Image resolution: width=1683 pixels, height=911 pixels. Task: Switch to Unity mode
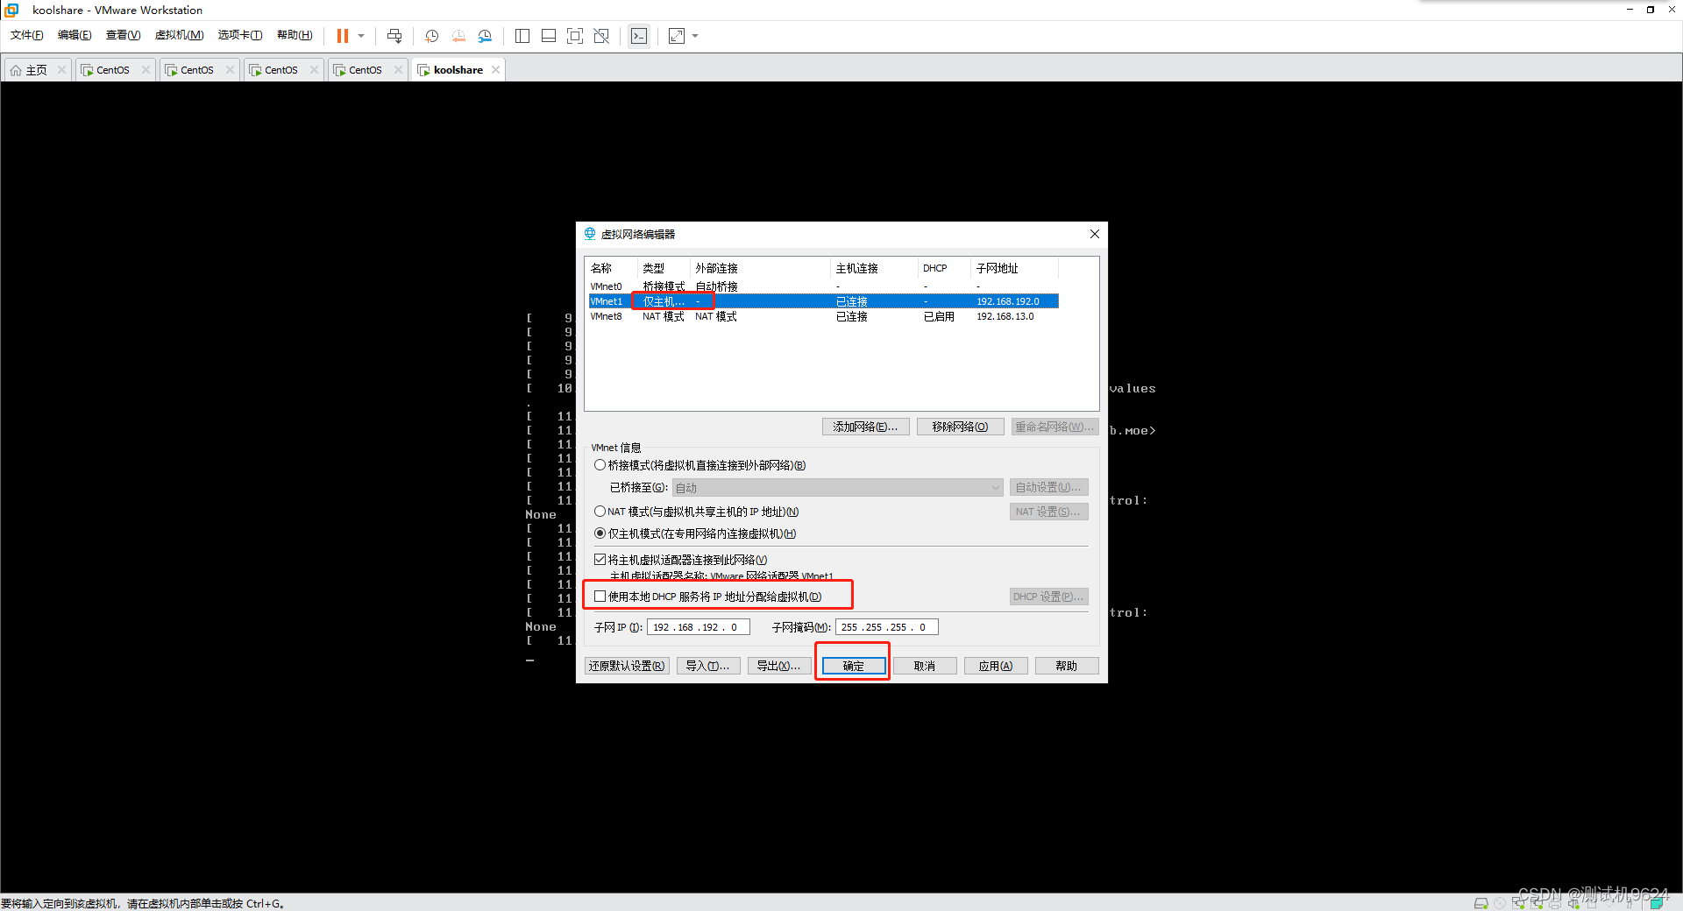coord(601,36)
